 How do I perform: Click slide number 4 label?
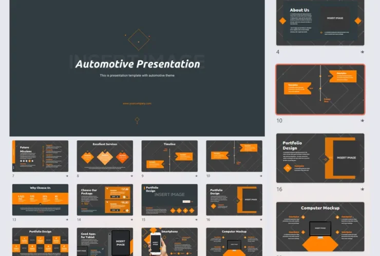tap(278, 52)
